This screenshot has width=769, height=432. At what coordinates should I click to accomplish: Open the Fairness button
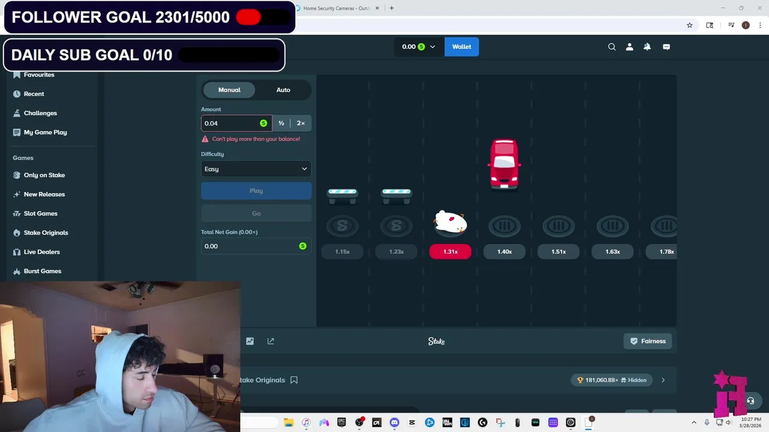click(x=648, y=341)
